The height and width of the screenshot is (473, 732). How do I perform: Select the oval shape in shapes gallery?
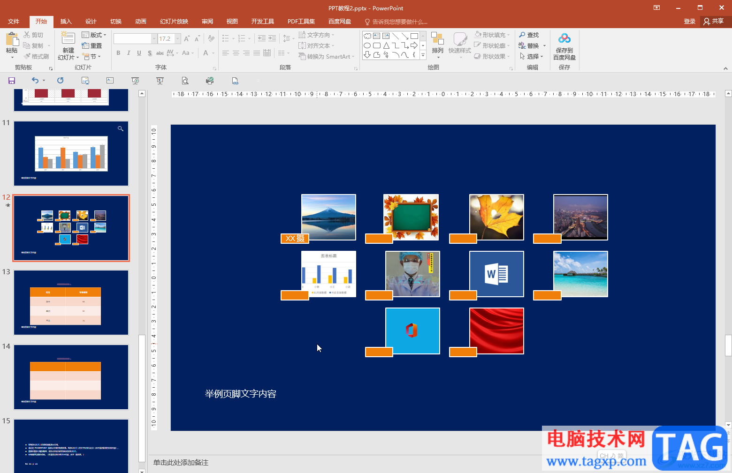coord(367,45)
